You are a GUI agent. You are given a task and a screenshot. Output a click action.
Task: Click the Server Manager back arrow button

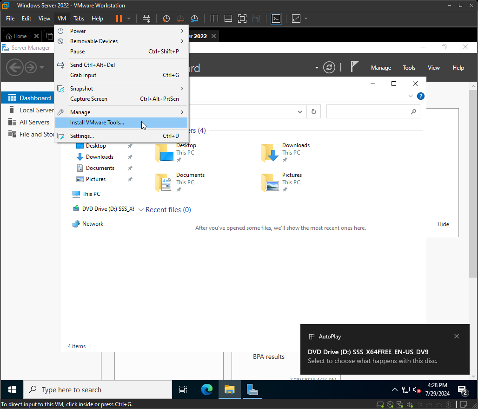click(x=14, y=67)
